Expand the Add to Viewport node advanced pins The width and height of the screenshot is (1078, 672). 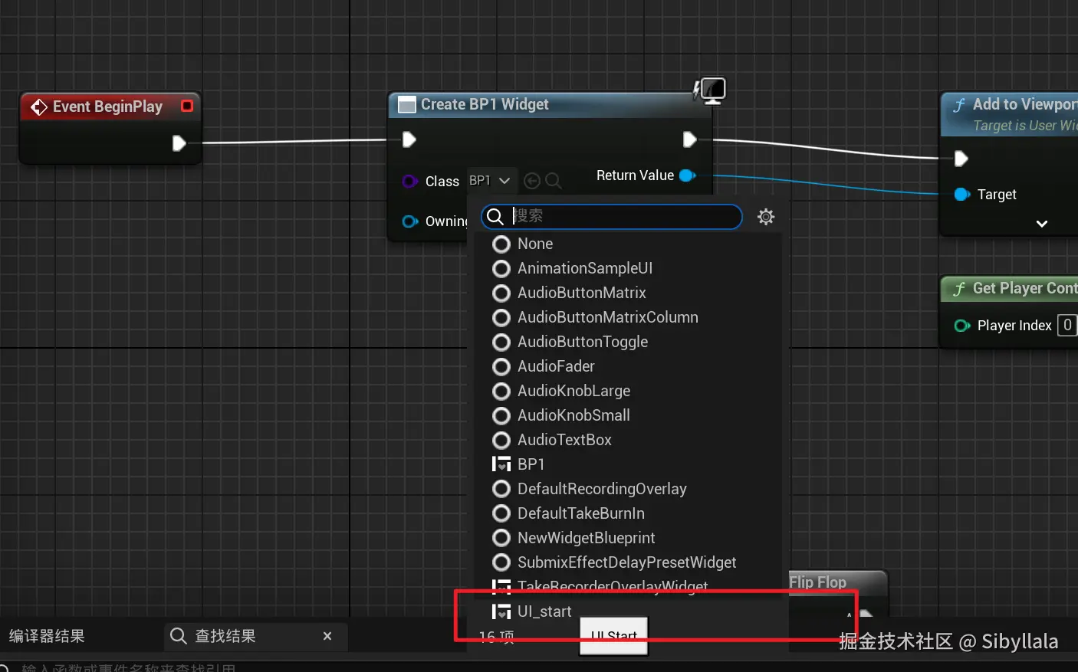pyautogui.click(x=1041, y=224)
